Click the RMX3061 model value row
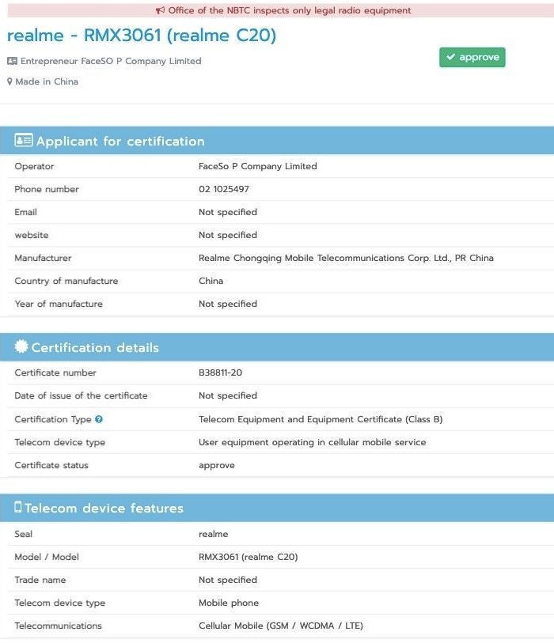 pyautogui.click(x=281, y=557)
